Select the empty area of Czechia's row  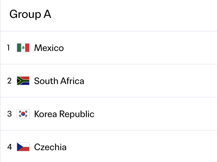142,147
